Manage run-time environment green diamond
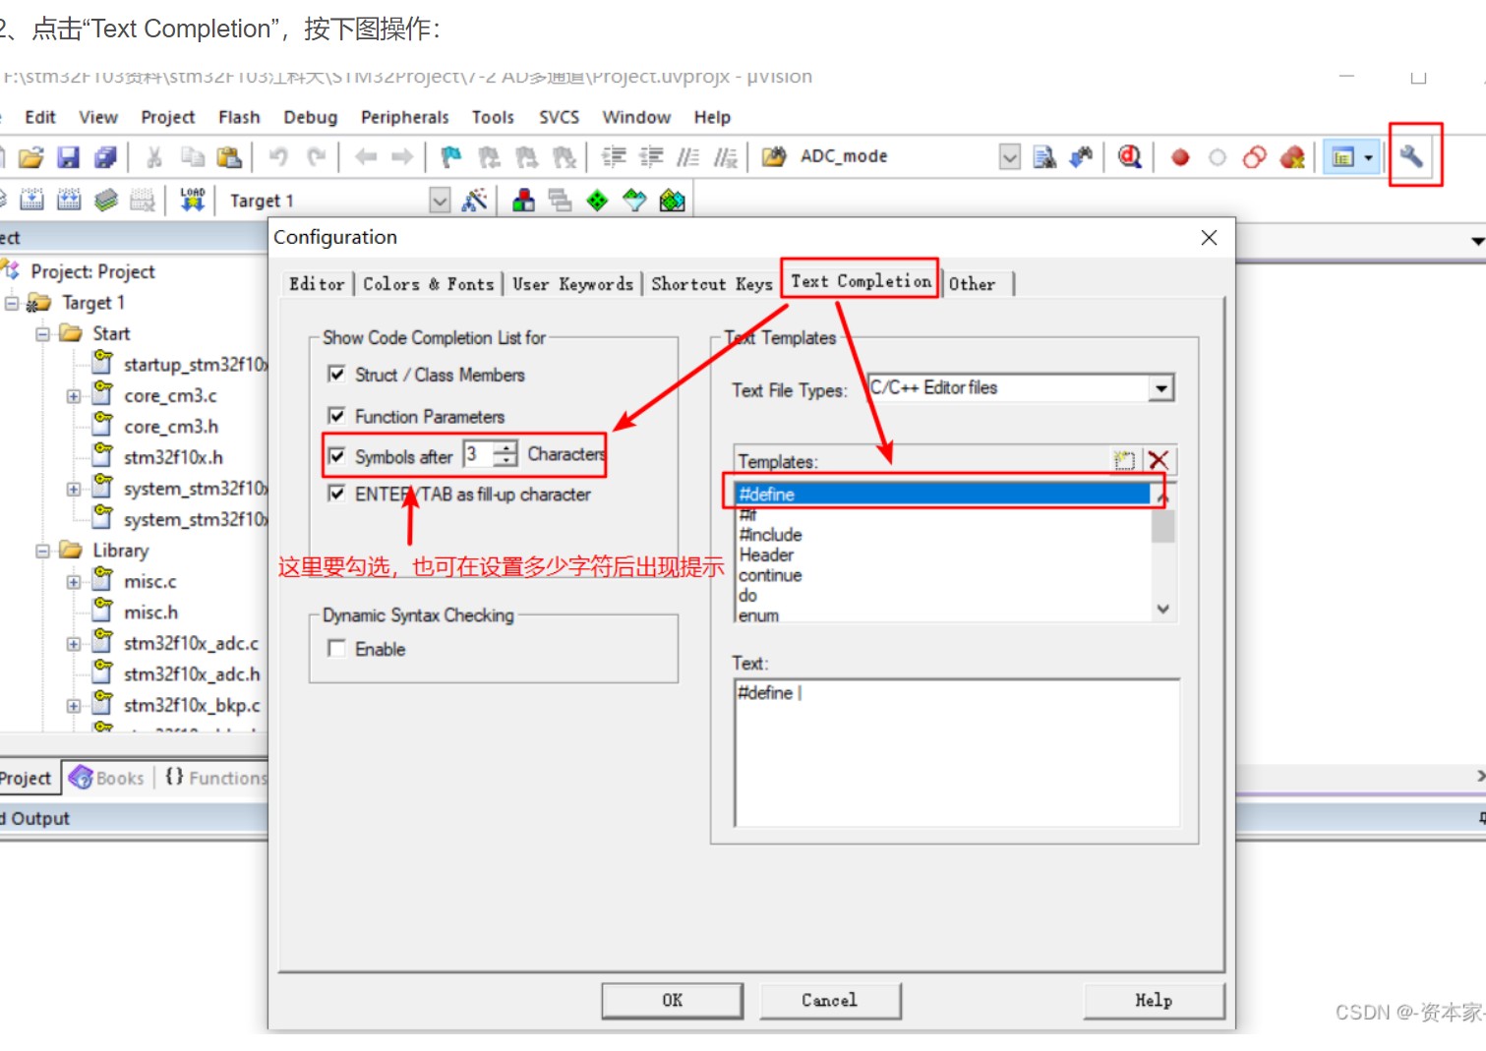This screenshot has width=1486, height=1051. 597,201
